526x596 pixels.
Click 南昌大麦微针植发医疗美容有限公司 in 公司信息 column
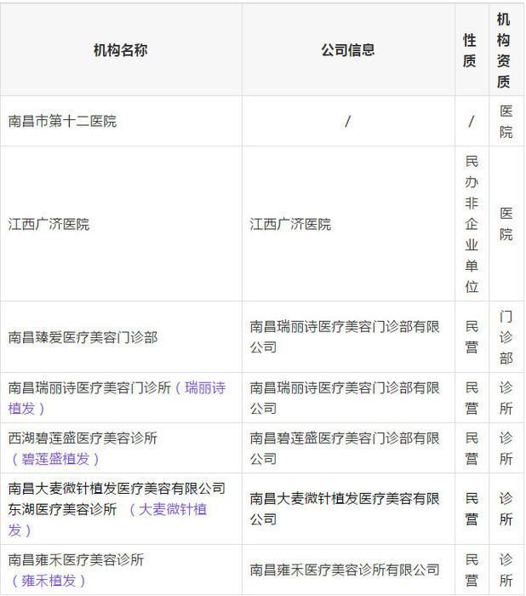point(345,508)
